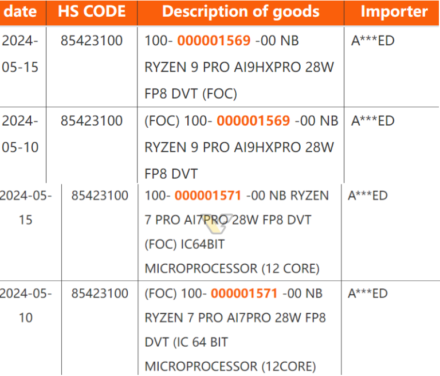Click the 85423100 HS code in the first row

pos(92,41)
